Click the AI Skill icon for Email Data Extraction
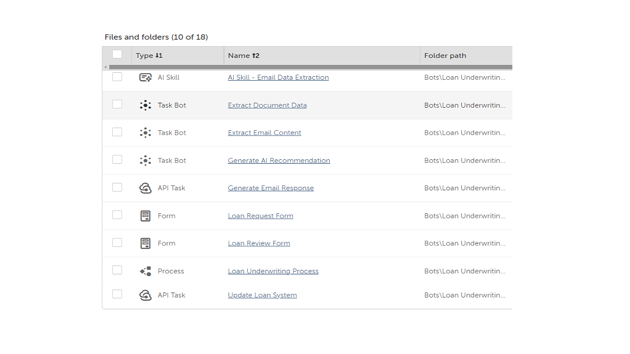This screenshot has width=630, height=354. pyautogui.click(x=145, y=77)
